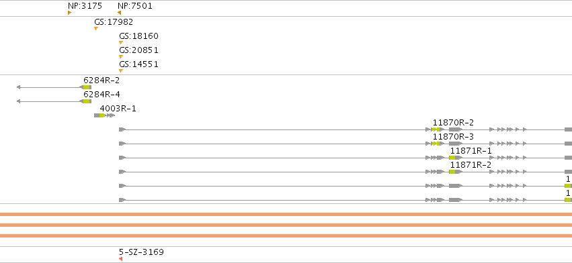Select the 4003R-1 gene glyph

pos(104,115)
